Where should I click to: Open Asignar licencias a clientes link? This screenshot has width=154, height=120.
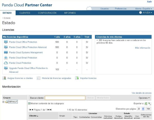[x=20, y=78]
